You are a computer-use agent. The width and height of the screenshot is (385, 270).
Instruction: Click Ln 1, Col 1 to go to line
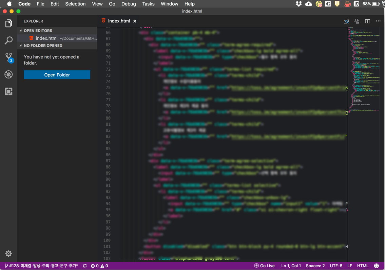(291, 266)
